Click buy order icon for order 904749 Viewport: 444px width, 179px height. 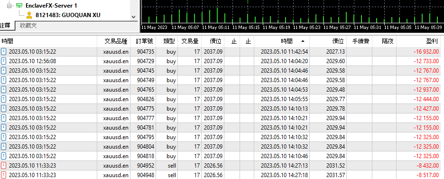[4, 80]
